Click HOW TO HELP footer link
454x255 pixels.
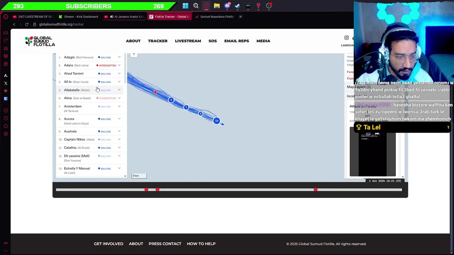coord(201,244)
